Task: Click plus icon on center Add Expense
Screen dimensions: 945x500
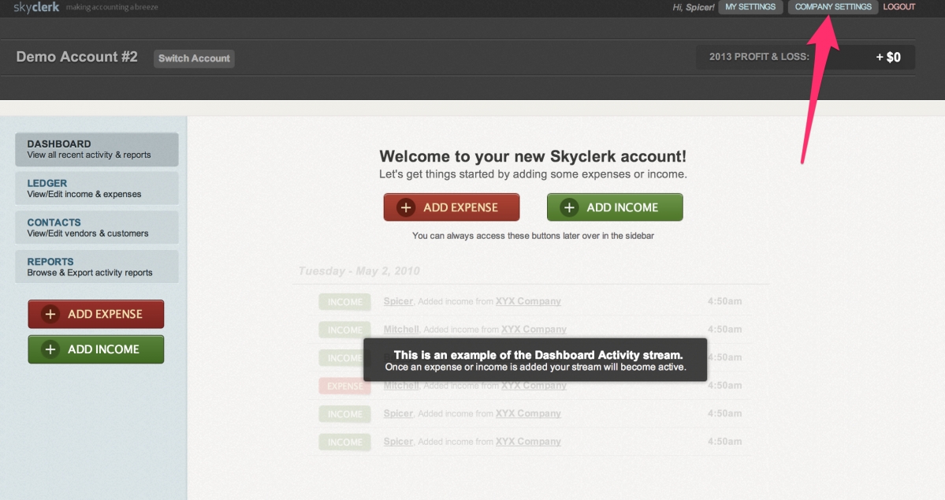Action: click(x=406, y=207)
